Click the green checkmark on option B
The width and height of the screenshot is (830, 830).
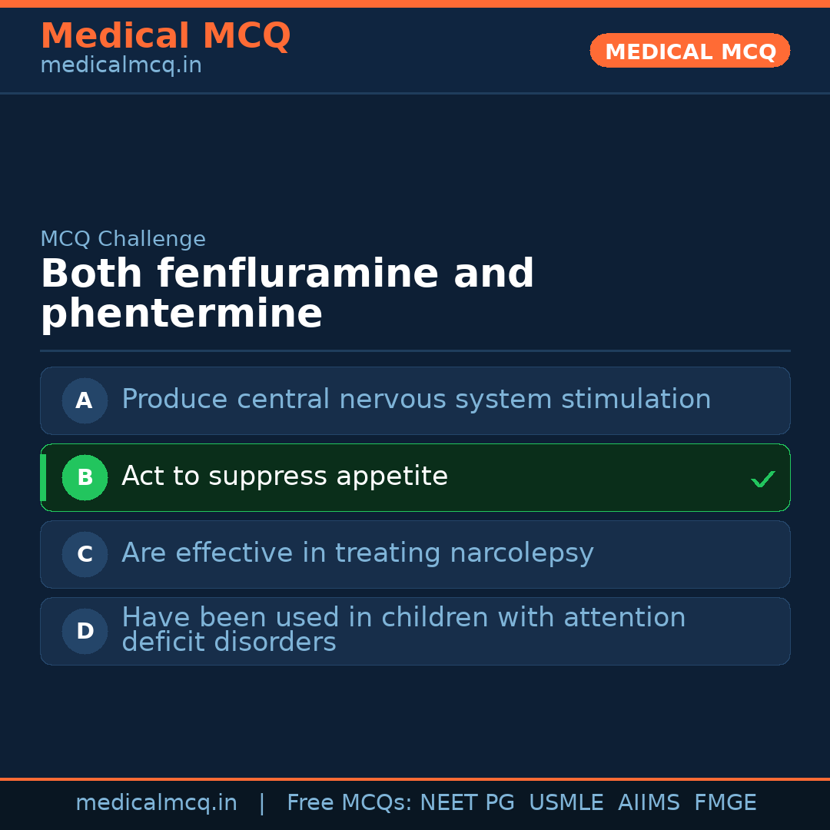[762, 480]
